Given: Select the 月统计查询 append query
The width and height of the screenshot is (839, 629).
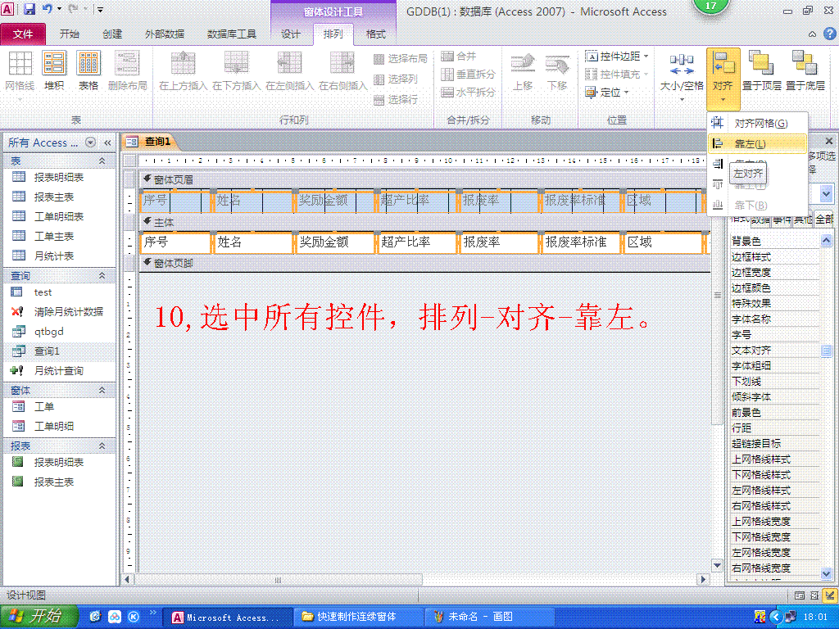Looking at the screenshot, I should pos(59,371).
